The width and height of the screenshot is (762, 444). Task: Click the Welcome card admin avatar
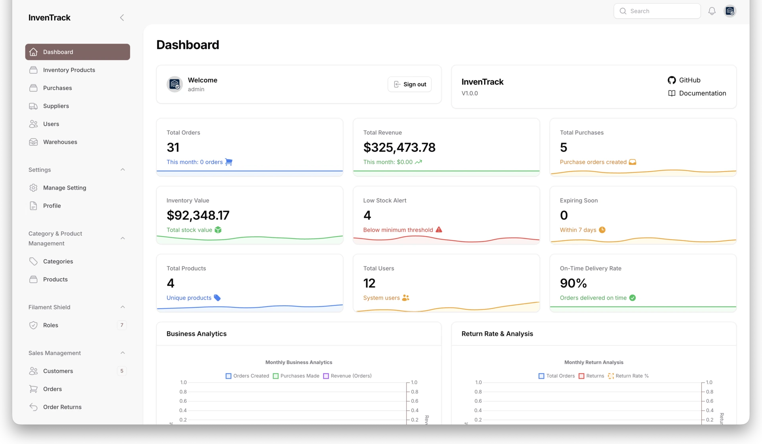click(x=175, y=84)
